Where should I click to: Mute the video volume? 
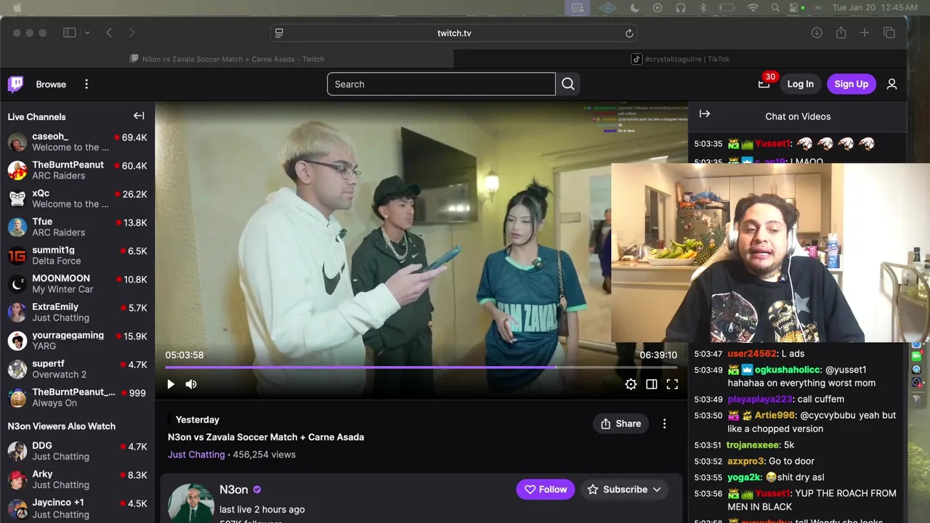(x=191, y=384)
